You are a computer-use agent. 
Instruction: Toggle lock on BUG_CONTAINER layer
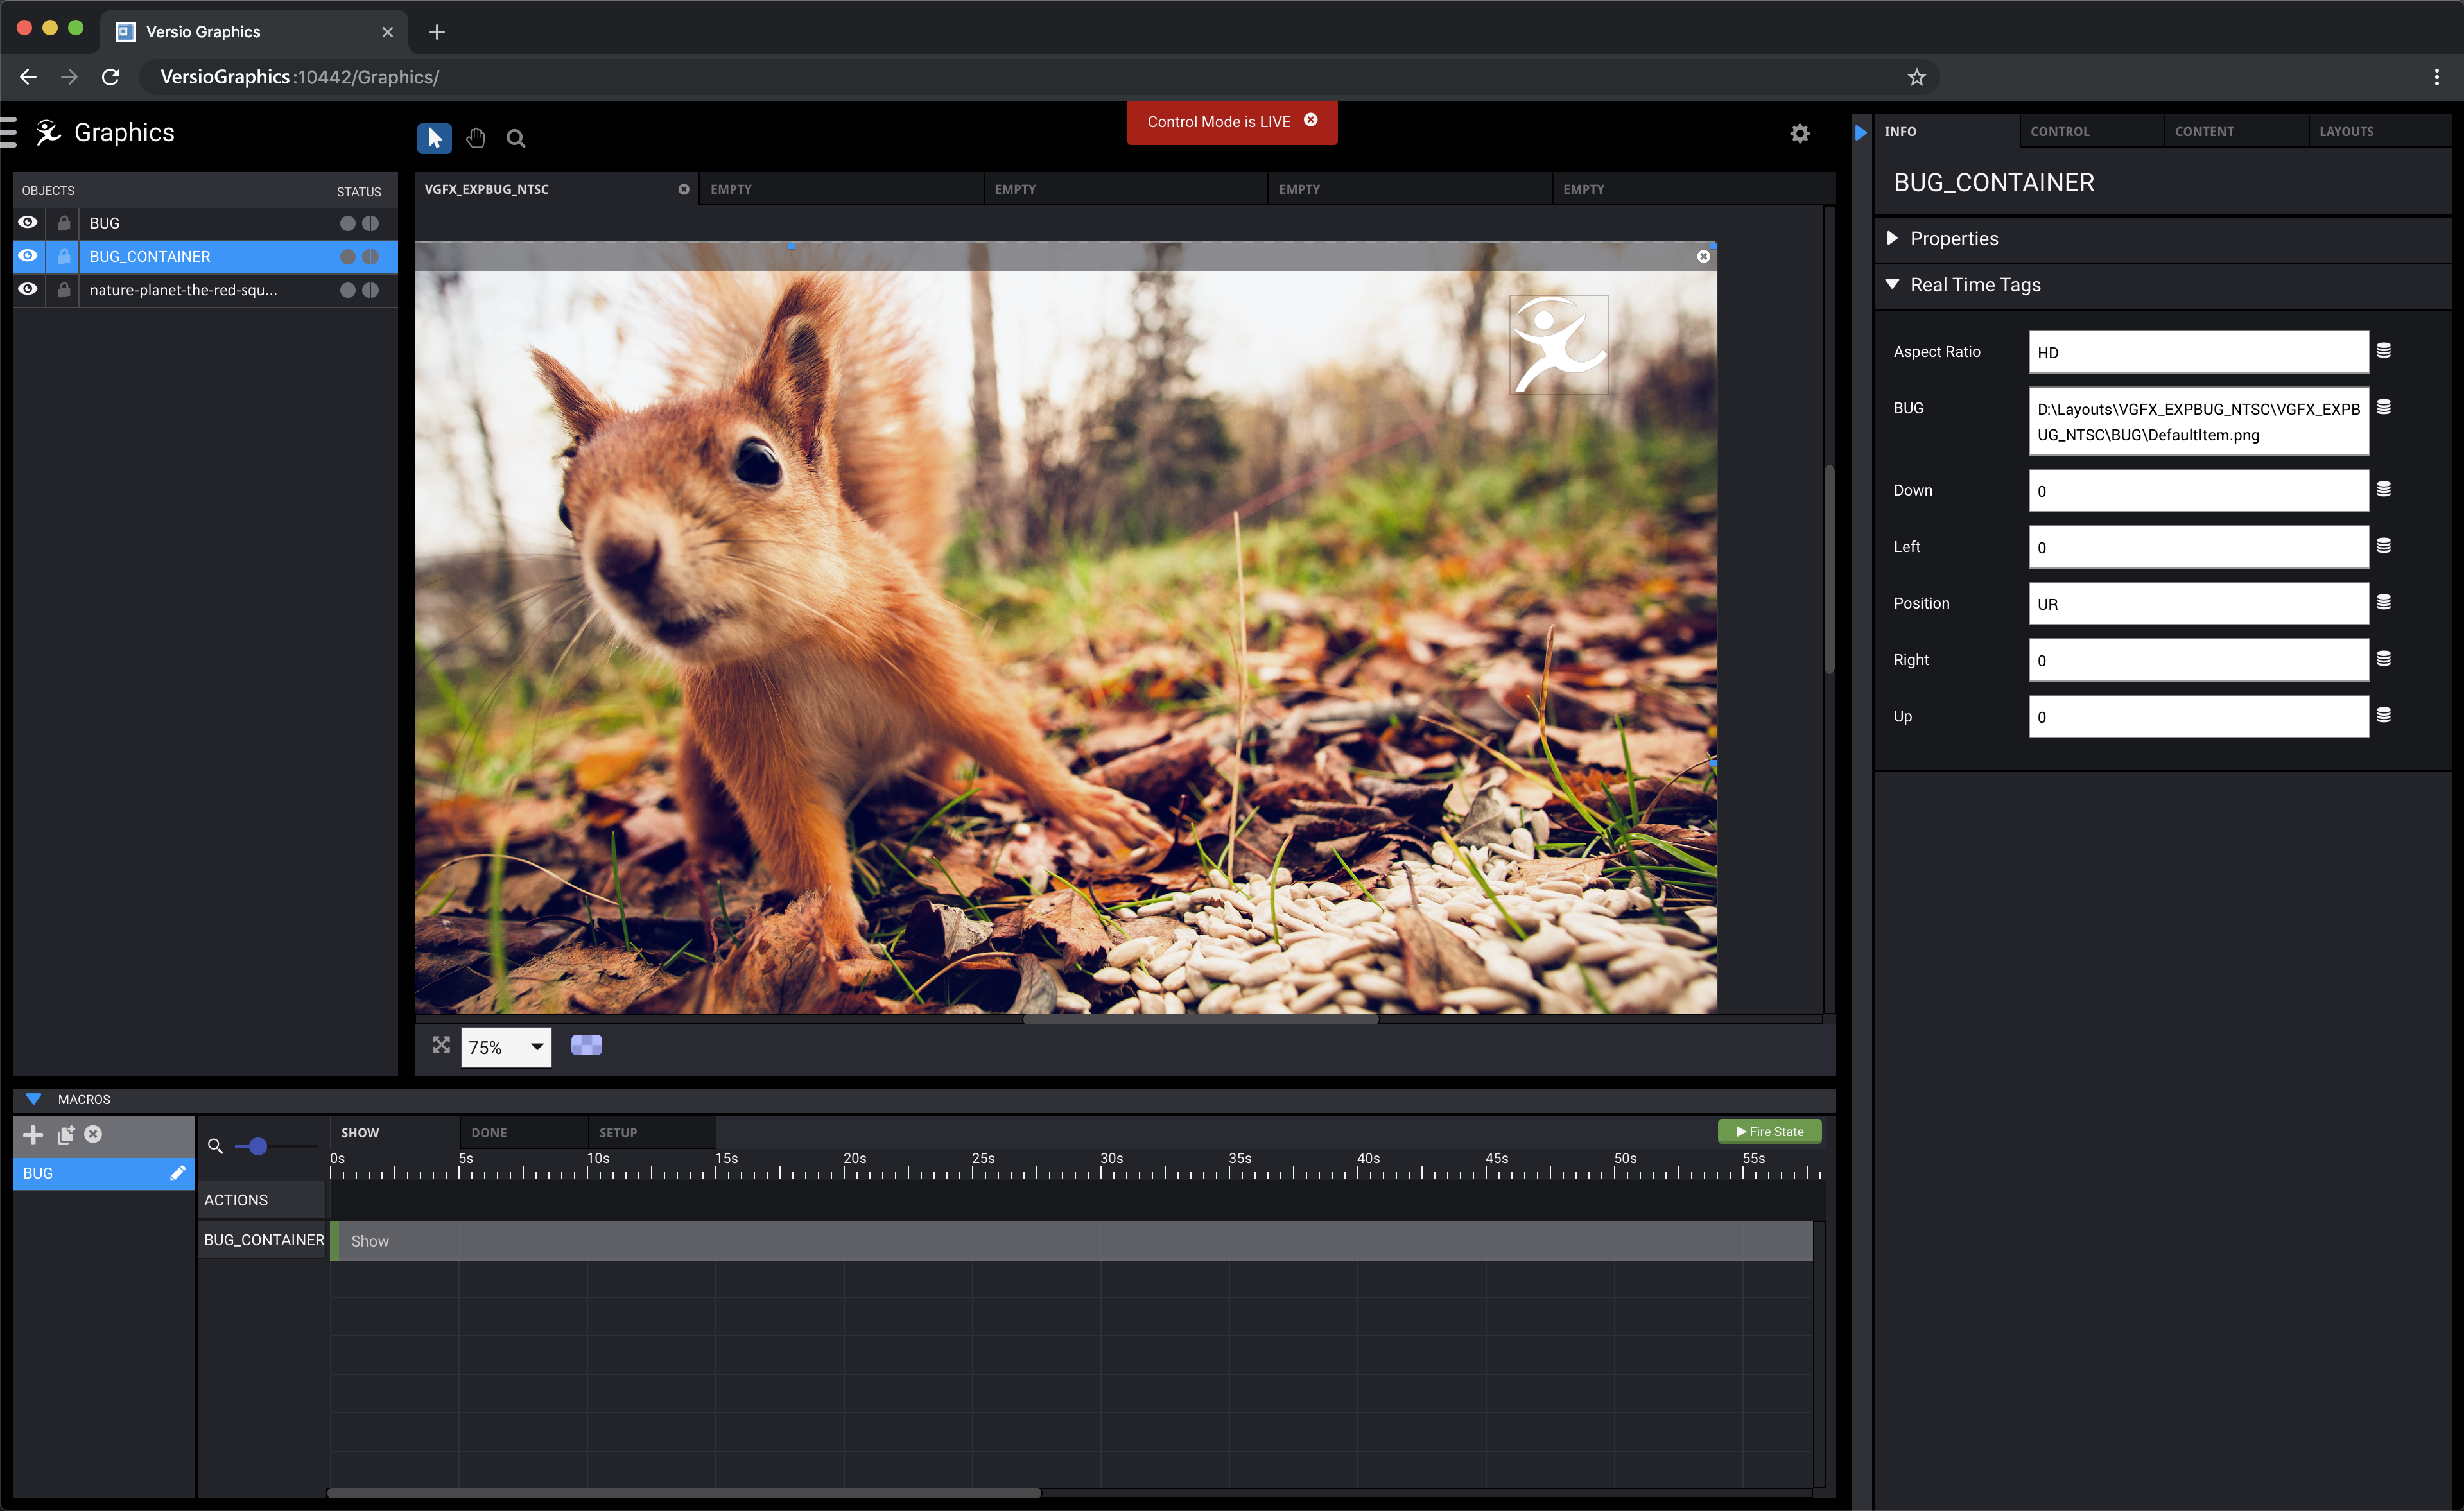click(63, 257)
